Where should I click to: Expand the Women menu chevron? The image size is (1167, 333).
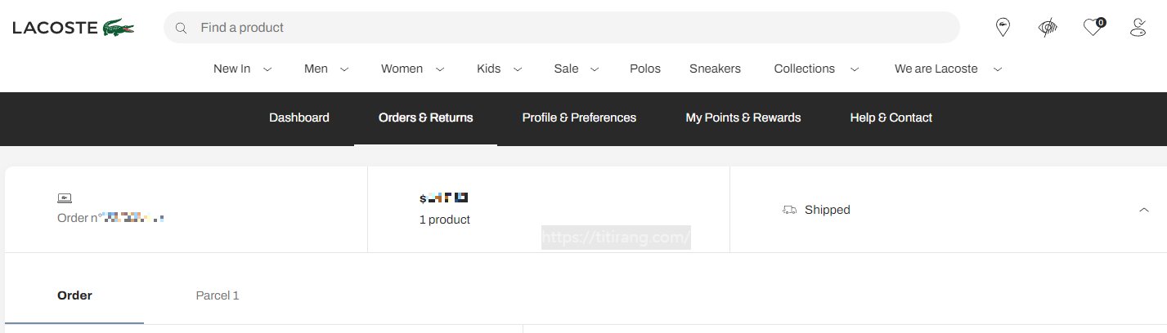440,69
